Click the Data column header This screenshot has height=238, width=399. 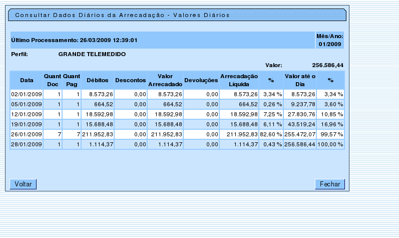(x=27, y=80)
